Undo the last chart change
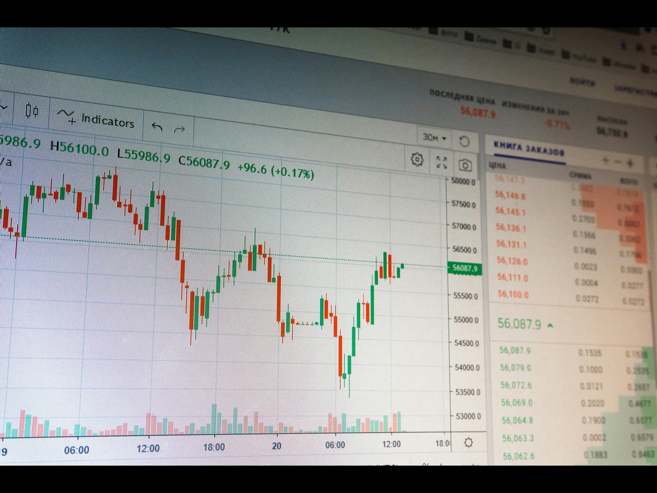The height and width of the screenshot is (493, 657). click(157, 128)
